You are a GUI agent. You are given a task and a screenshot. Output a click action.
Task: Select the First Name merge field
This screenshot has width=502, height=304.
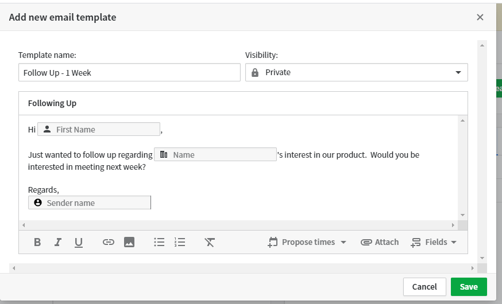(99, 130)
